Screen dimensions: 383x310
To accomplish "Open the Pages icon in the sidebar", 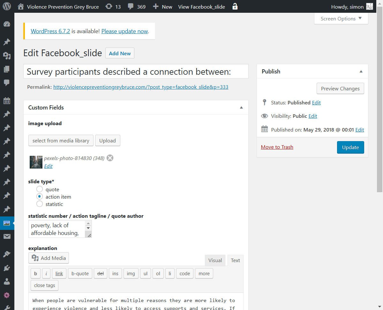I will pyautogui.click(x=7, y=69).
